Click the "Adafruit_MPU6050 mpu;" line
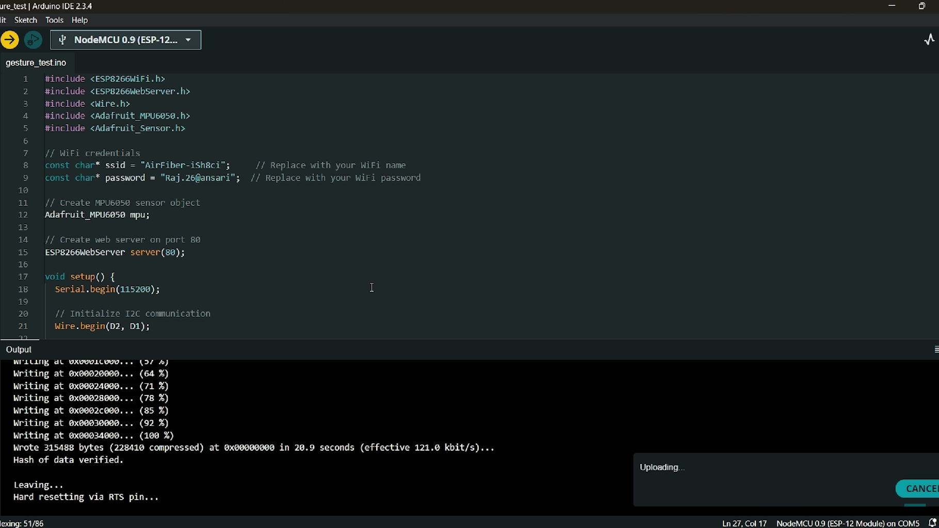Image resolution: width=939 pixels, height=528 pixels. click(x=98, y=215)
